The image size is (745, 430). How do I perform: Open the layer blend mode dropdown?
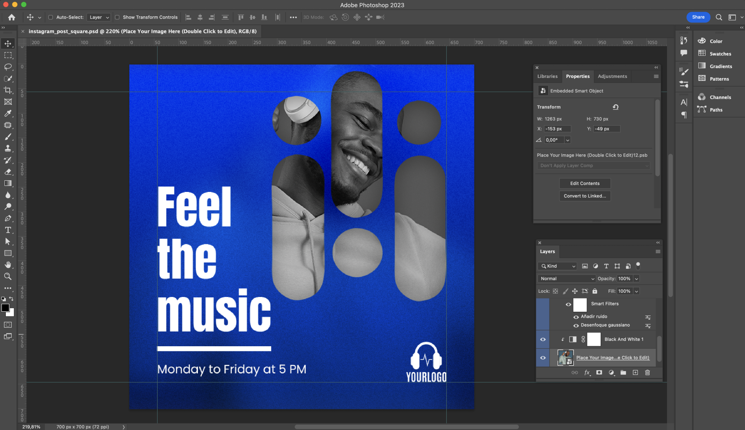click(x=566, y=278)
